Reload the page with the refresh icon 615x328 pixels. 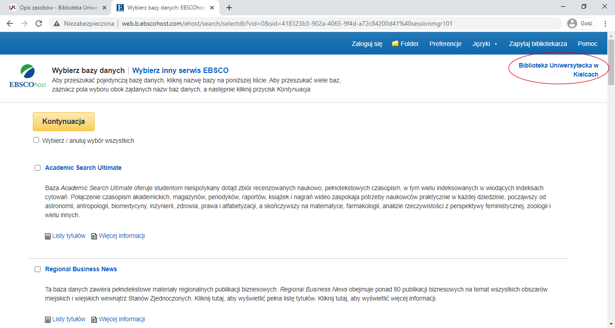coord(39,23)
